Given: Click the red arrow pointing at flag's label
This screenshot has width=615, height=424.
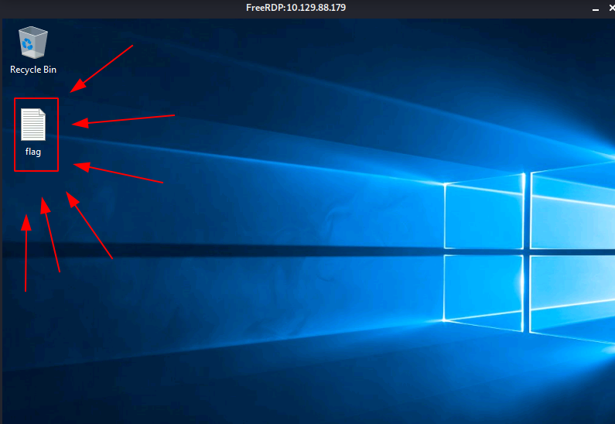Looking at the screenshot, I should [x=120, y=173].
